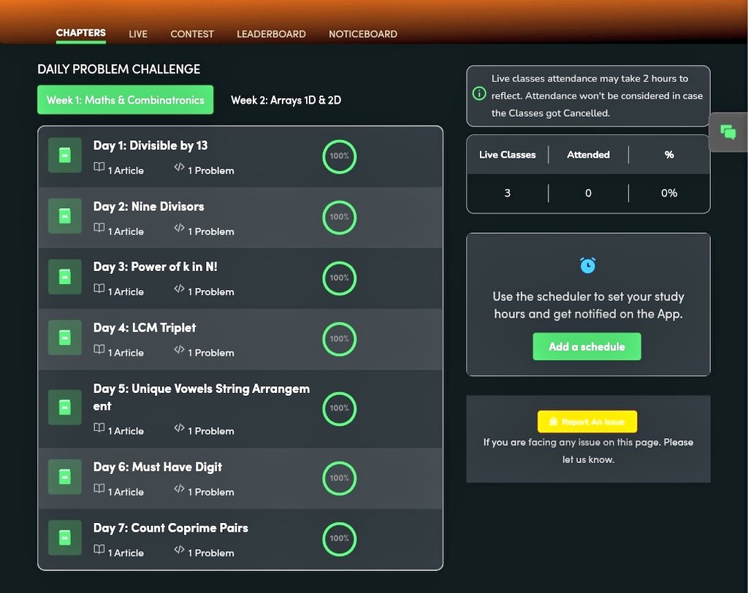Open the Day 5 green chapter icon
Viewport: 748px width, 593px height.
click(x=65, y=408)
